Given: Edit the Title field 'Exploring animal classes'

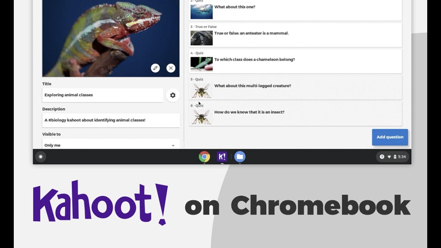Looking at the screenshot, I should point(103,95).
